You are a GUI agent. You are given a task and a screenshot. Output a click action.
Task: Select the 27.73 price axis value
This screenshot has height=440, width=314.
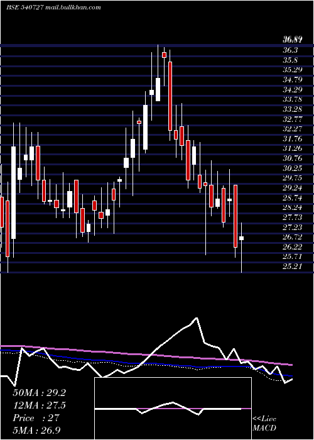point(293,217)
